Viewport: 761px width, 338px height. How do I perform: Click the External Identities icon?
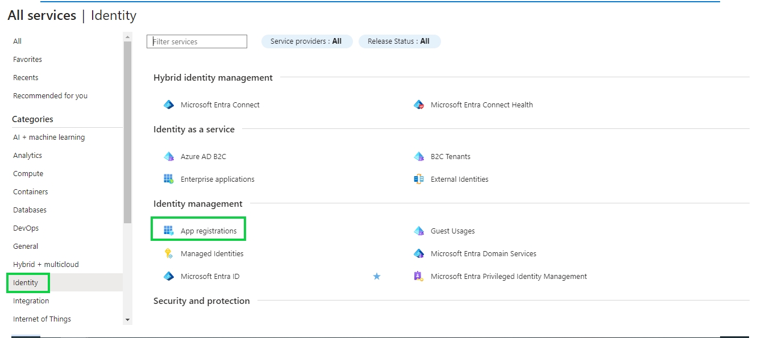click(x=419, y=179)
